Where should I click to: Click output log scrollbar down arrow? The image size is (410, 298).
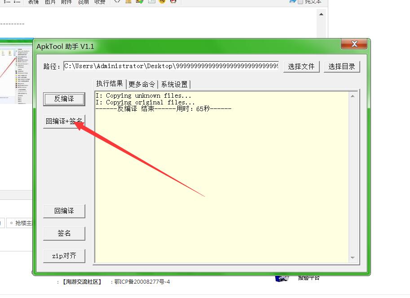click(353, 258)
